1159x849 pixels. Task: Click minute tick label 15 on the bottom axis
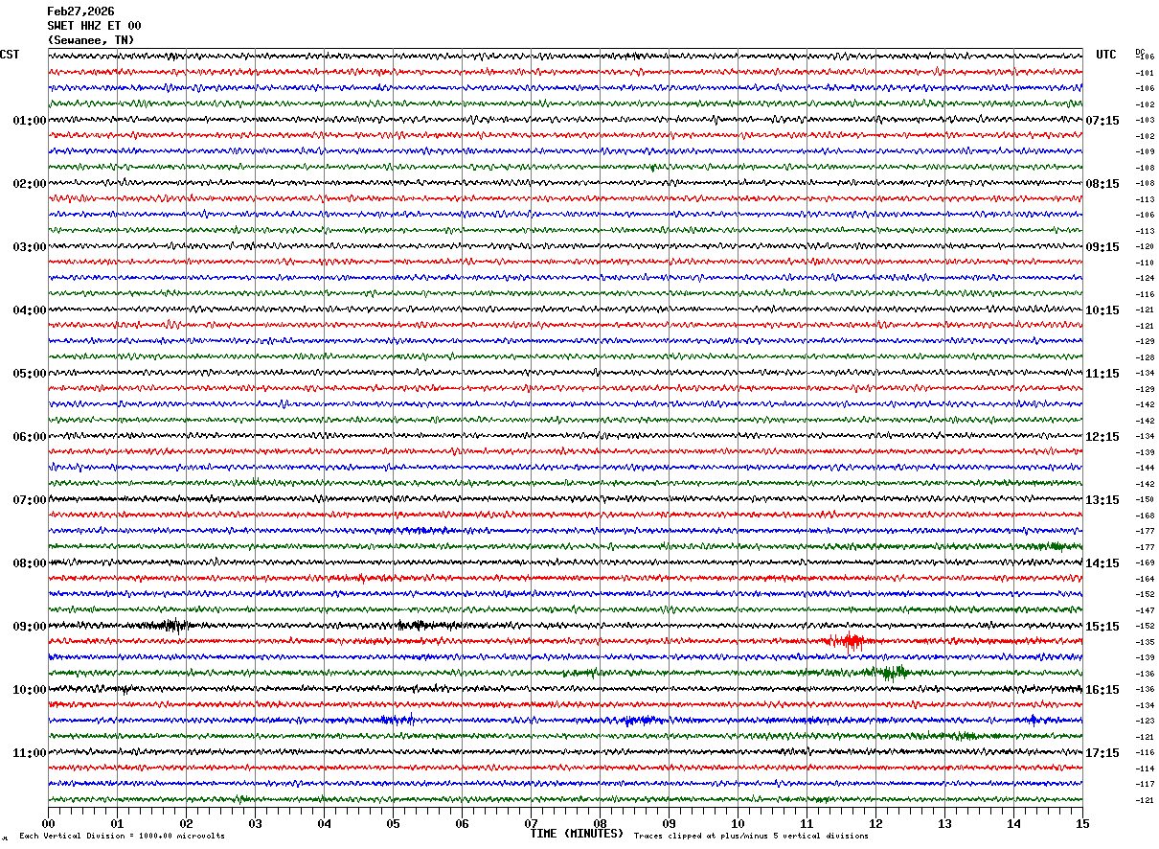1082,823
